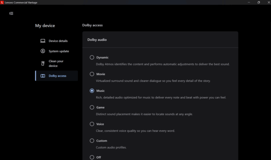Viewport: 271px width, 160px height.
Task: Click the 'Voice' option label
Action: coord(100,124)
